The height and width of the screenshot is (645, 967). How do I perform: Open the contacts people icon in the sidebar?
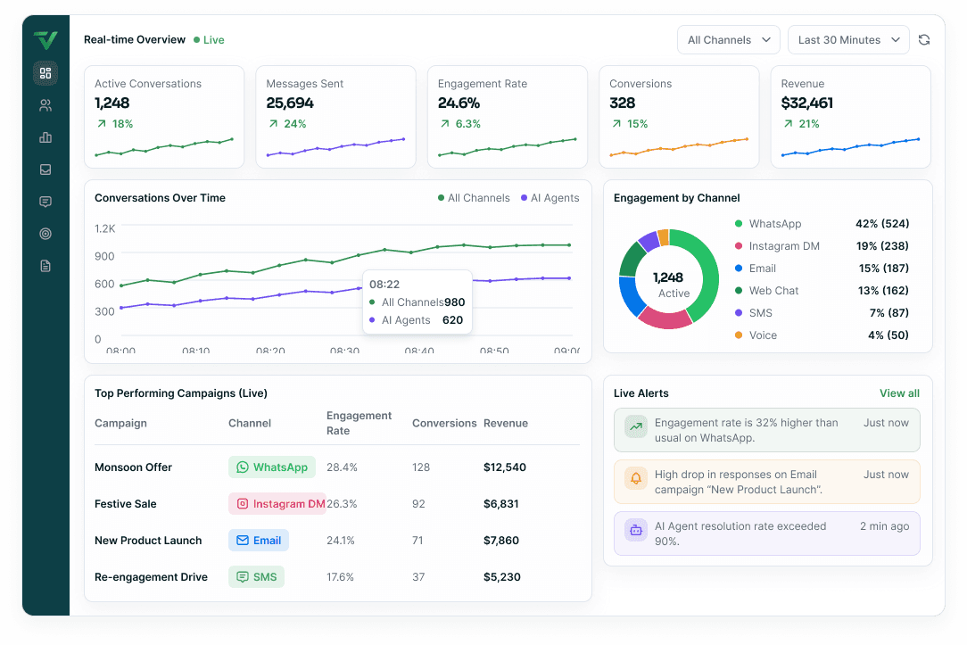pyautogui.click(x=45, y=105)
